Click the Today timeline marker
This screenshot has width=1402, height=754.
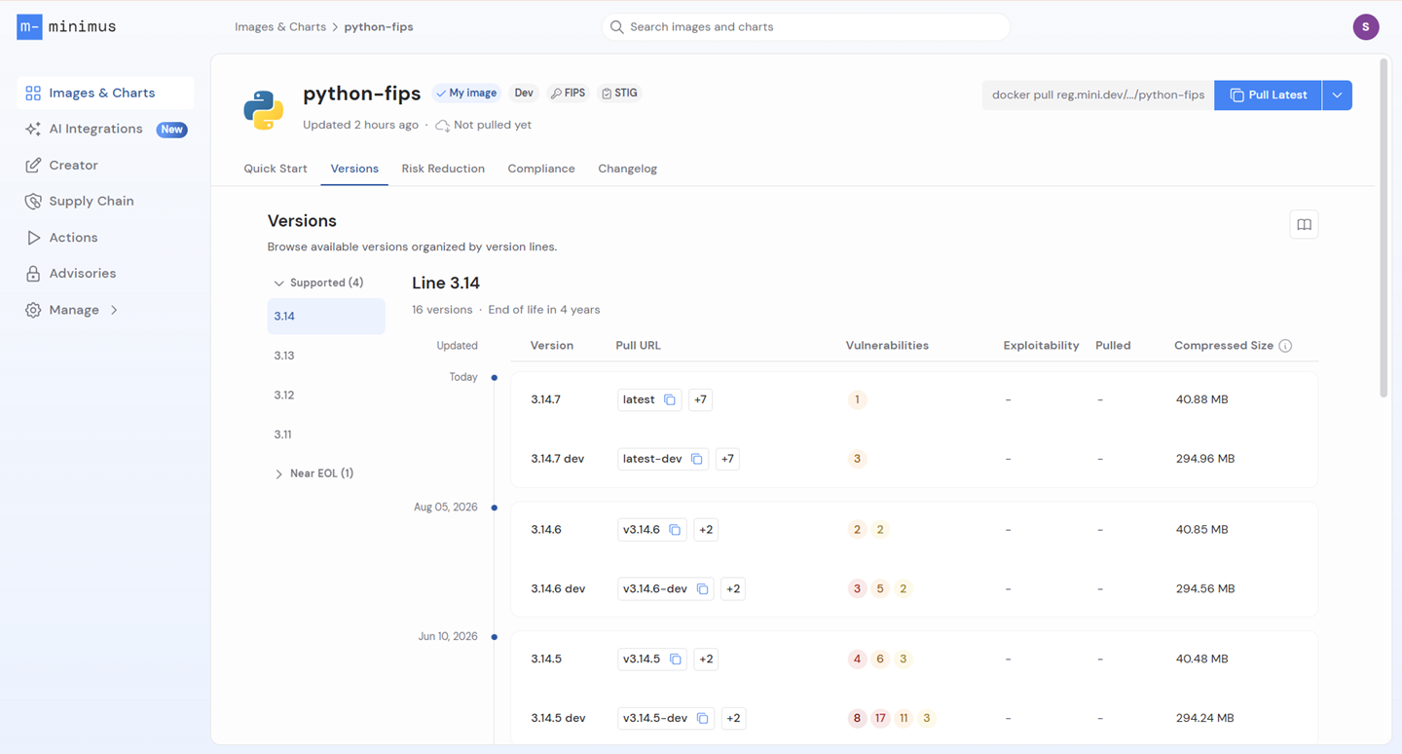pyautogui.click(x=495, y=378)
